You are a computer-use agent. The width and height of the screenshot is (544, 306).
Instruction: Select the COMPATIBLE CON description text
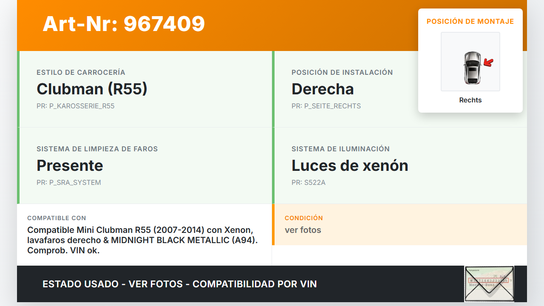143,240
